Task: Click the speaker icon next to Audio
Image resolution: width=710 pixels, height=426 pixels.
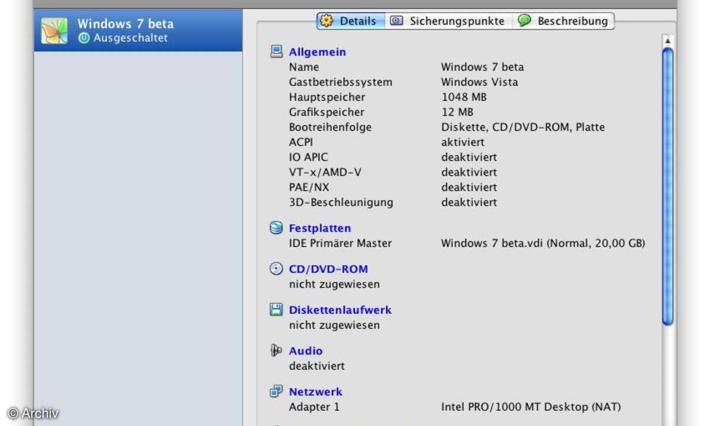Action: pyautogui.click(x=276, y=350)
